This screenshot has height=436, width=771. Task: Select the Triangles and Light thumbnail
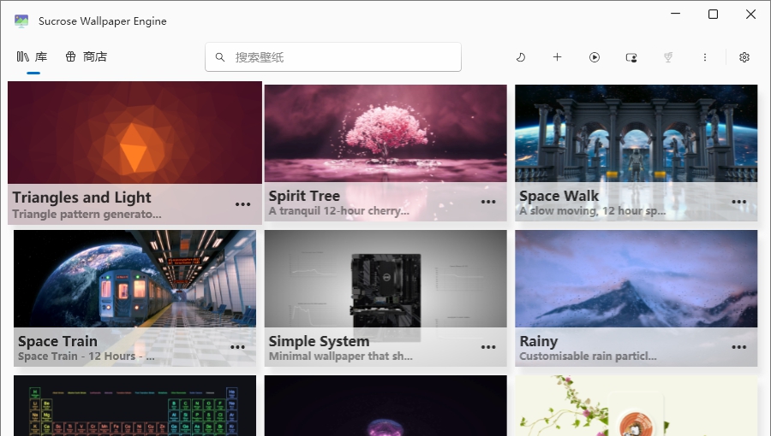tap(134, 133)
